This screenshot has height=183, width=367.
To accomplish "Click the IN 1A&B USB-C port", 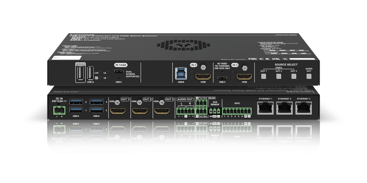I will [119, 71].
